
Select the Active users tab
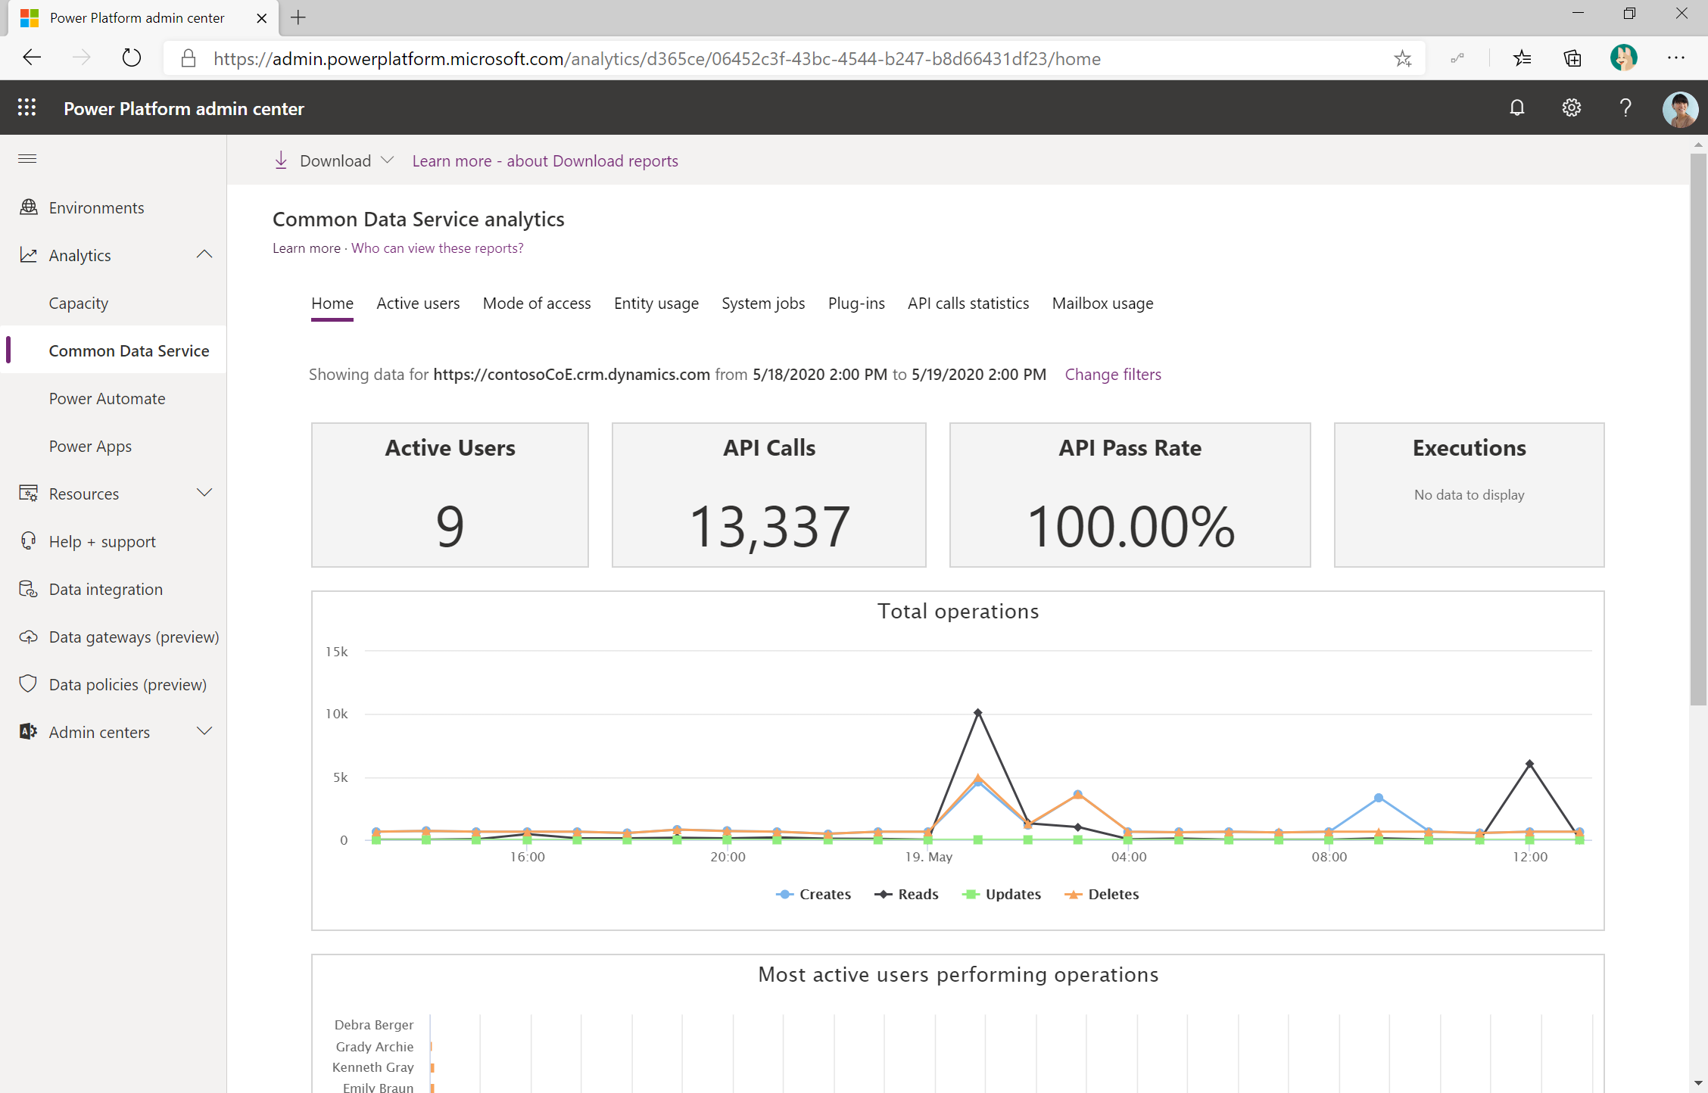(418, 303)
